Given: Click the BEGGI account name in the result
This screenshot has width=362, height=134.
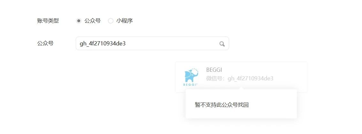Looking at the screenshot, I should point(214,70).
